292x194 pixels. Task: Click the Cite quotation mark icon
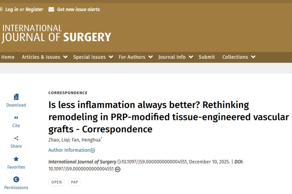click(x=16, y=118)
